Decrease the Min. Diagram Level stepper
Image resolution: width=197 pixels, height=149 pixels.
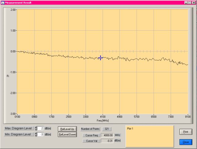coord(36,136)
